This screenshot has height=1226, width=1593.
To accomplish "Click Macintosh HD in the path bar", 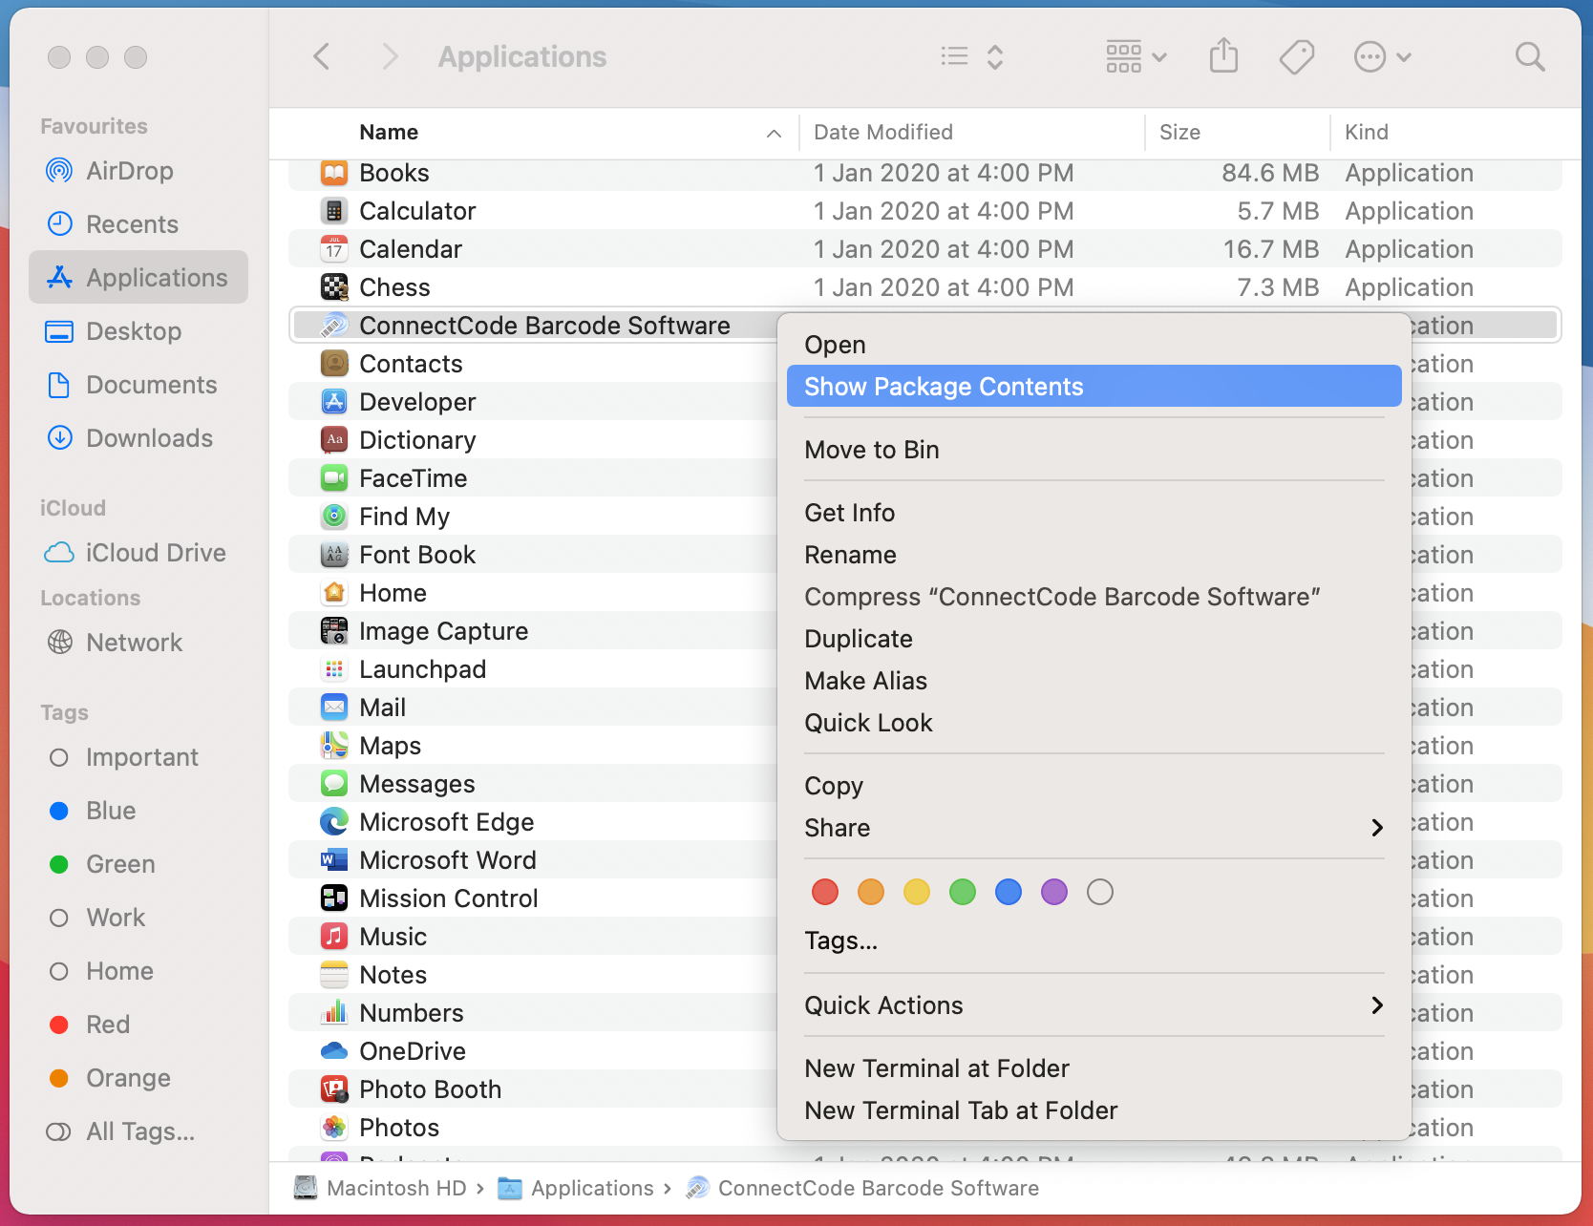I will tap(380, 1188).
